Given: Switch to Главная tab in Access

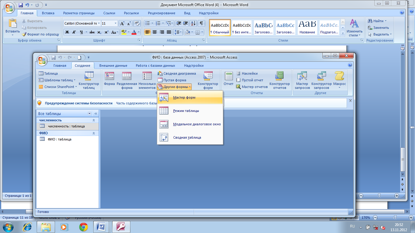Looking at the screenshot, I should pos(60,66).
